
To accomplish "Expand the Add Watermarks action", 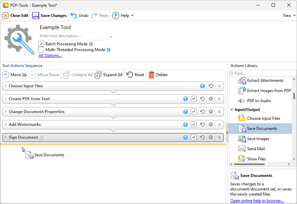I will point(5,124).
